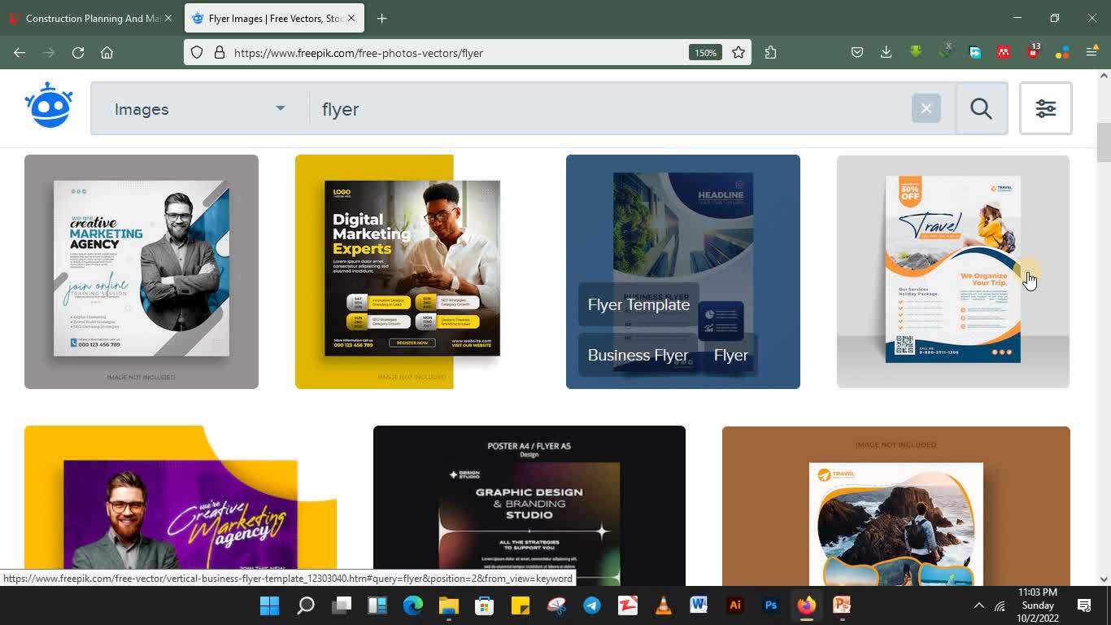Clear the search text with X button
Viewport: 1111px width, 625px height.
(926, 108)
